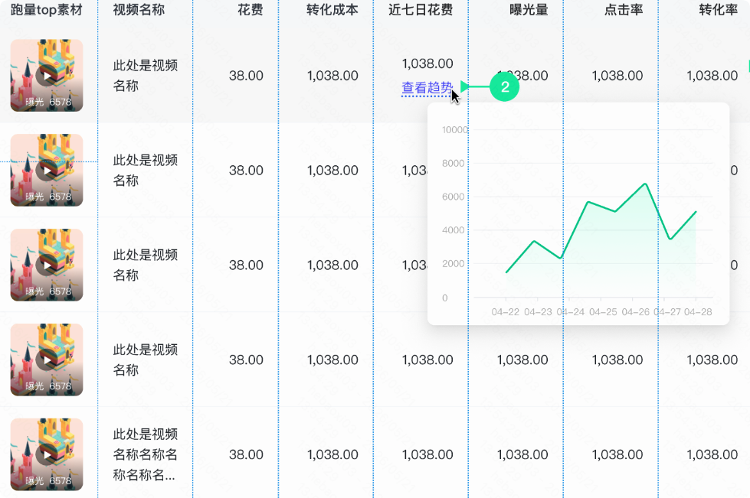Play the video beside the truncated long video name
The height and width of the screenshot is (498, 750).
(x=47, y=454)
